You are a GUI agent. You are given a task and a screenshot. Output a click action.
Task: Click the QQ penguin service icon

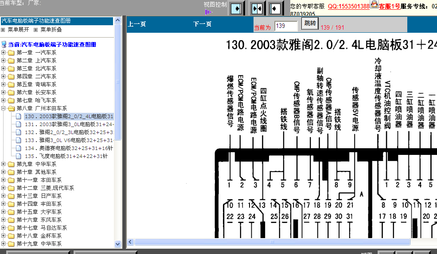click(374, 4)
